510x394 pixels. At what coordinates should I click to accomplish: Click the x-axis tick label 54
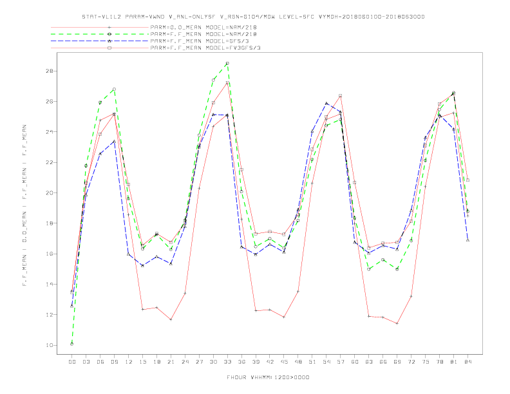326,362
